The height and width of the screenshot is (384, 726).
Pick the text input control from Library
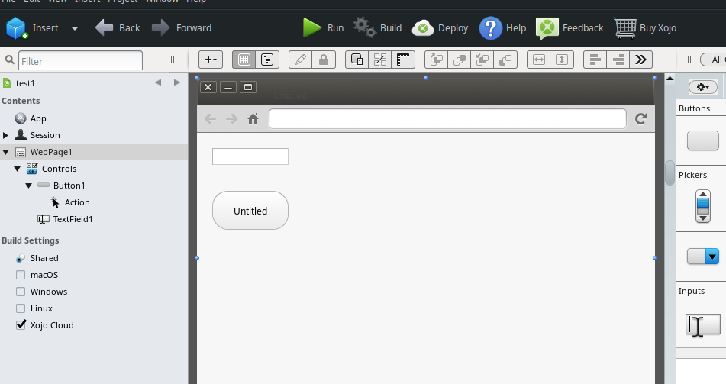[x=703, y=324]
